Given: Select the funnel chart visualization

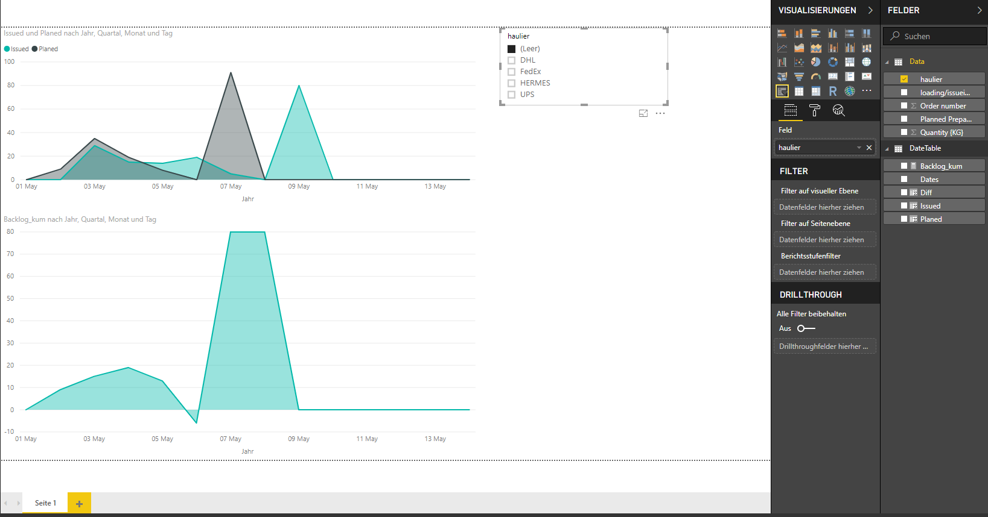Looking at the screenshot, I should (x=799, y=77).
